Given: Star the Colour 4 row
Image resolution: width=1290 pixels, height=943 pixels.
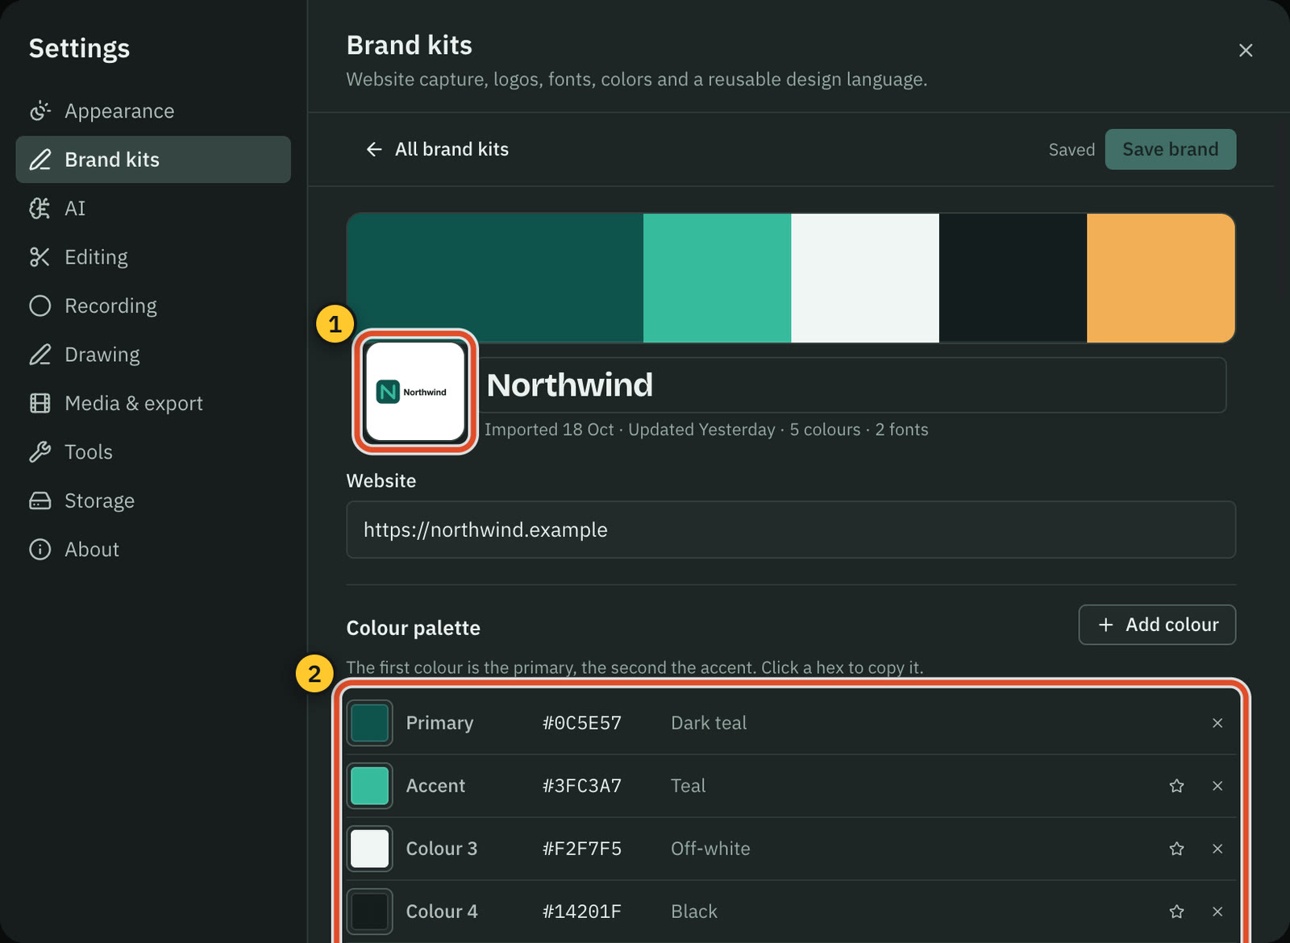Looking at the screenshot, I should 1177,912.
